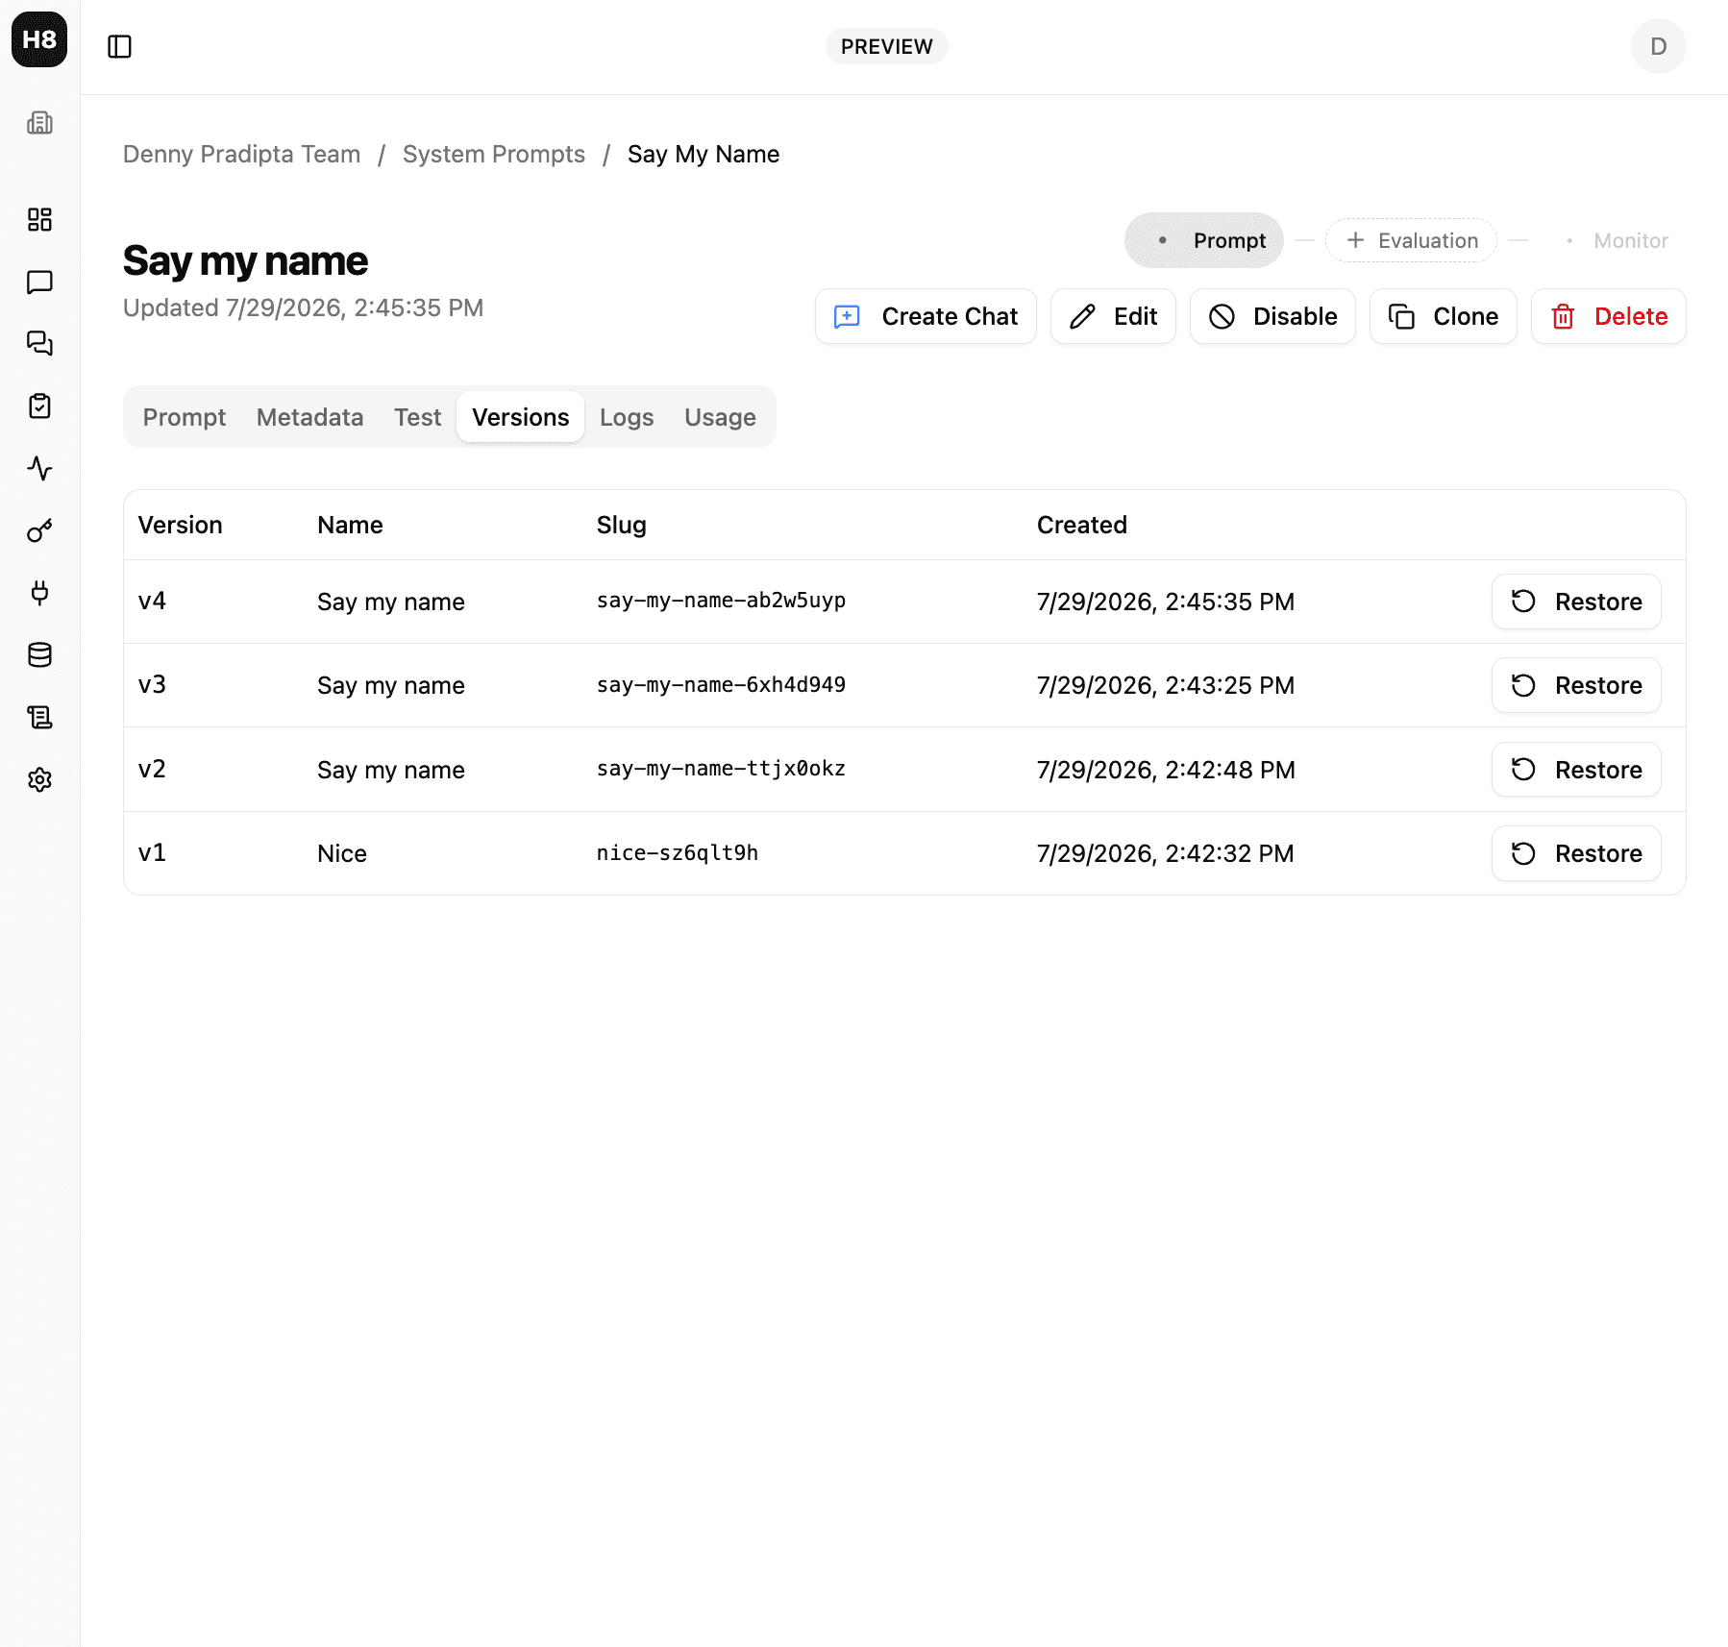Open the API key sidebar icon

pyautogui.click(x=39, y=530)
